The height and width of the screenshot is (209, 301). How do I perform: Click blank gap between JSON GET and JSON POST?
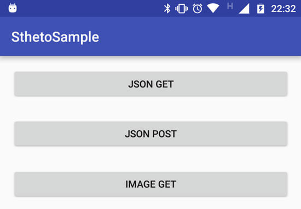[151, 109]
